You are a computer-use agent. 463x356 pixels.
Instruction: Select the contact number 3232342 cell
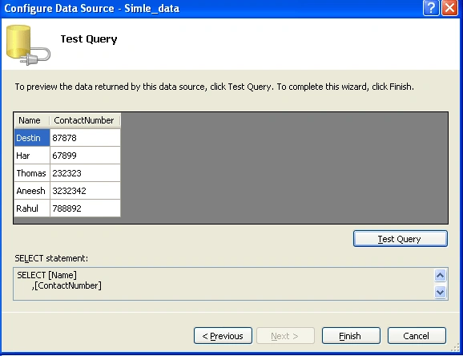(85, 191)
